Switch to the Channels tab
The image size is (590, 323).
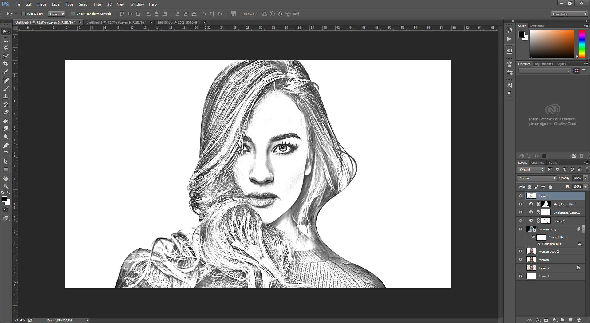click(x=537, y=162)
